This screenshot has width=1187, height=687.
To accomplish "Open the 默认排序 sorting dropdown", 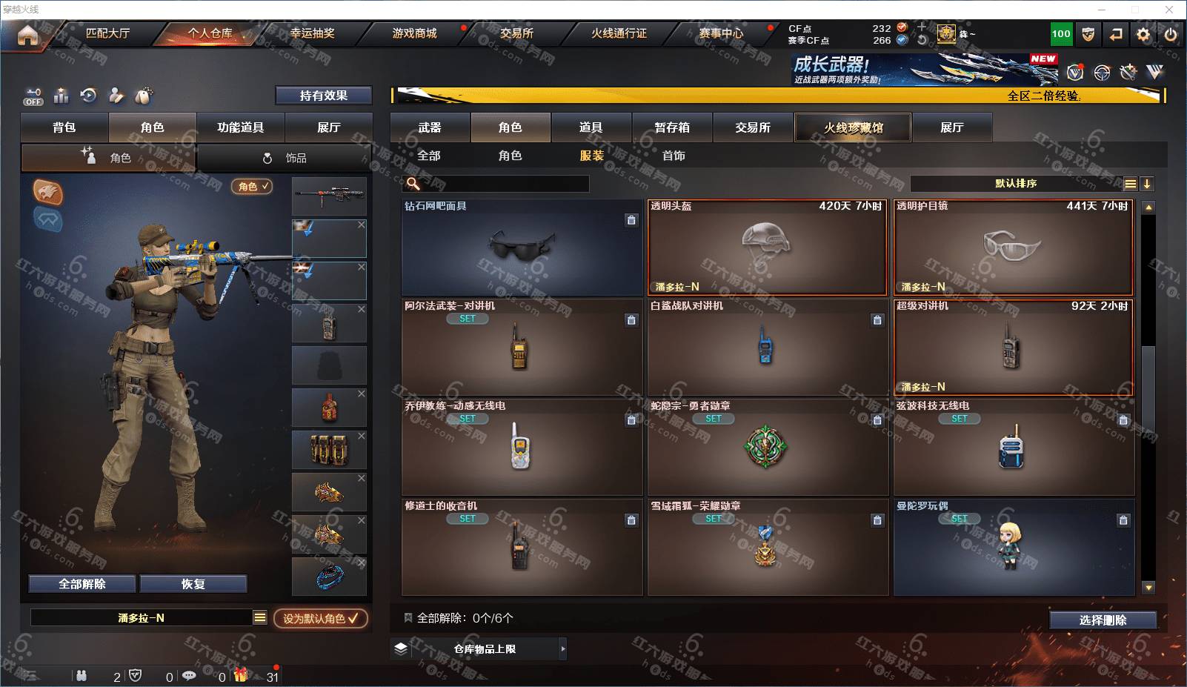I will pos(1016,184).
